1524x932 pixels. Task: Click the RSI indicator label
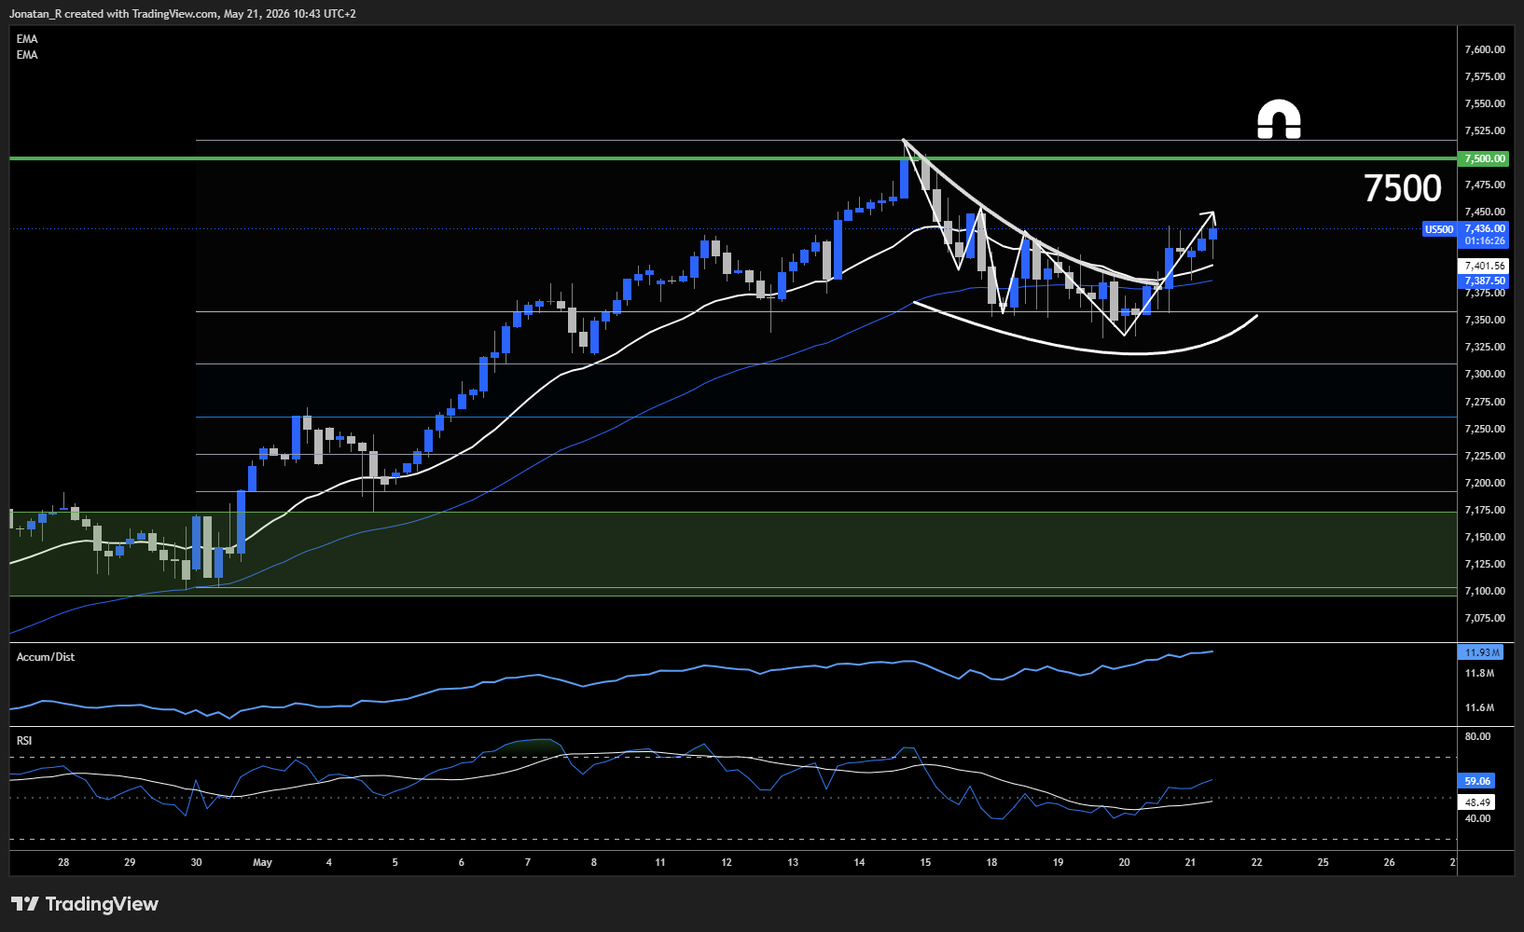tap(24, 741)
